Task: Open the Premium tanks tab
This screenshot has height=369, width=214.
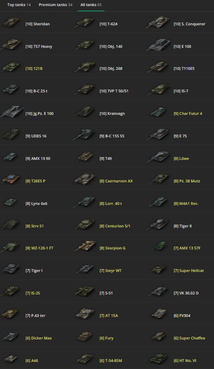Action: (55, 5)
